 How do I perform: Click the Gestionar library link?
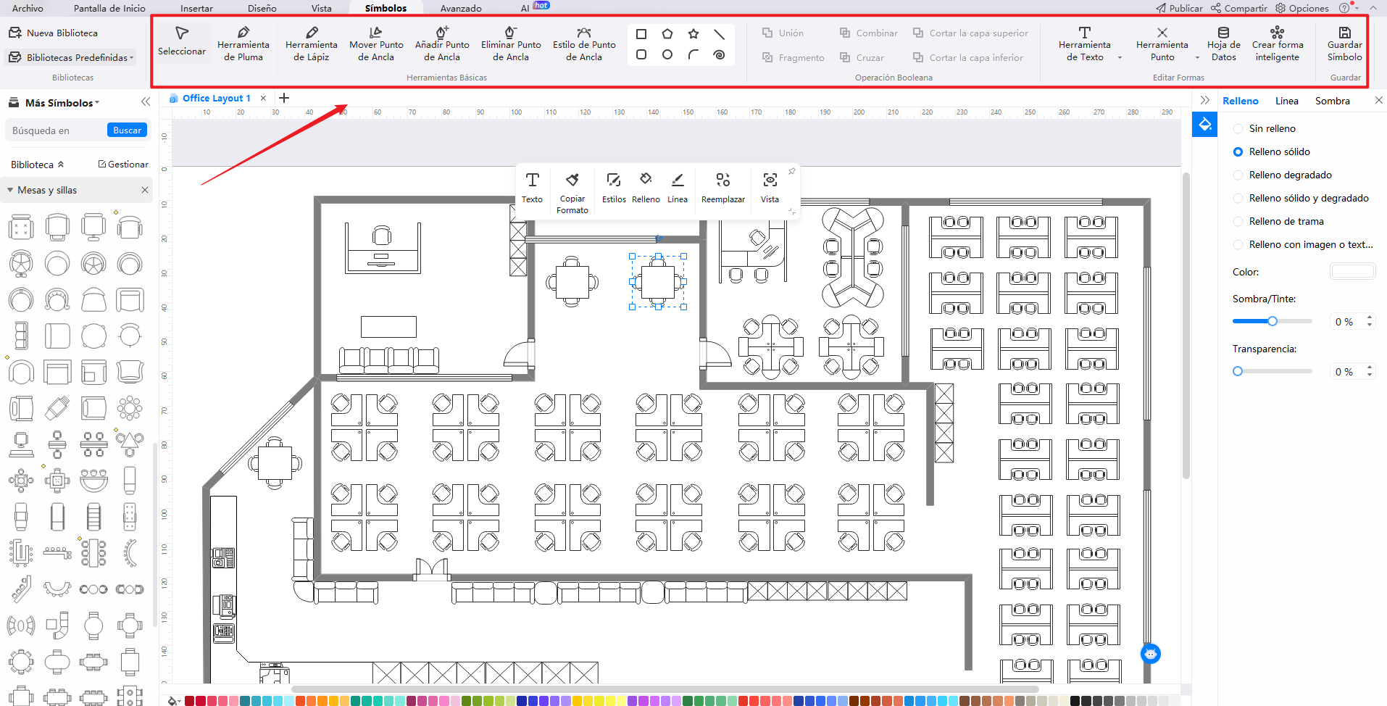123,165
